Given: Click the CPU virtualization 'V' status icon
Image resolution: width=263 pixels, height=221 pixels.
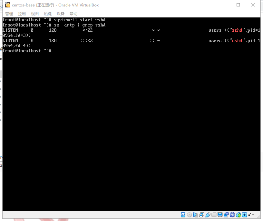Looking at the screenshot, I should click(232, 215).
